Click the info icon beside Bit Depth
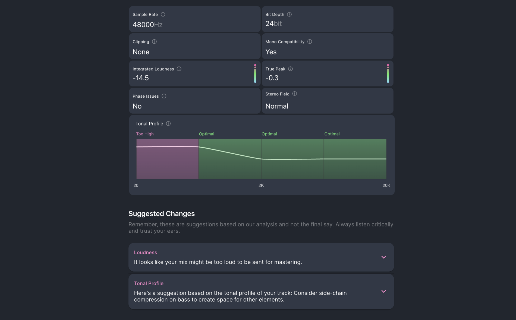Screen dimensions: 516x320 coord(289,14)
